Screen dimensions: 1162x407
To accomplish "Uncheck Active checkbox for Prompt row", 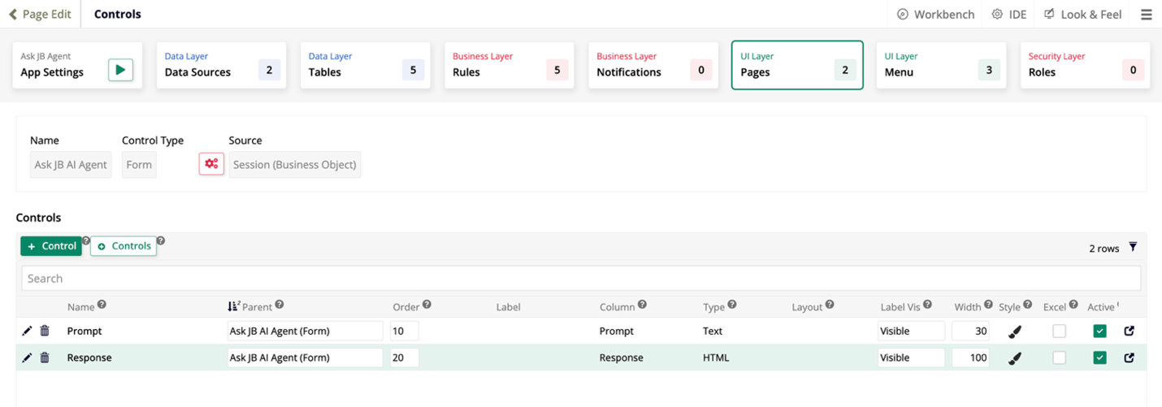I will pos(1099,331).
